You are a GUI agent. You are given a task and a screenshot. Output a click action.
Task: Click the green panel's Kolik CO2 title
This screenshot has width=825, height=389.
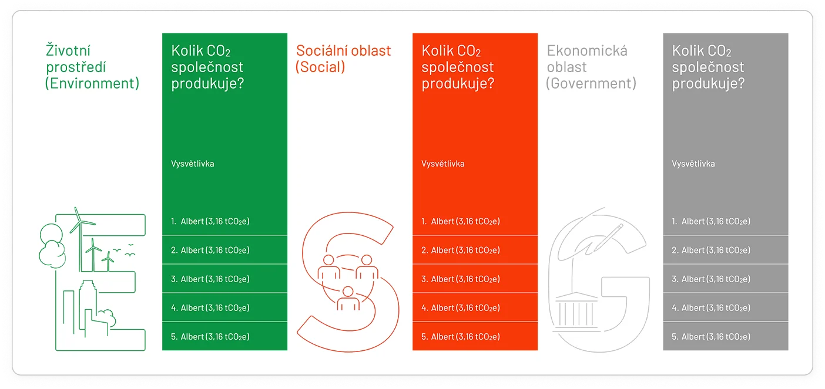207,67
